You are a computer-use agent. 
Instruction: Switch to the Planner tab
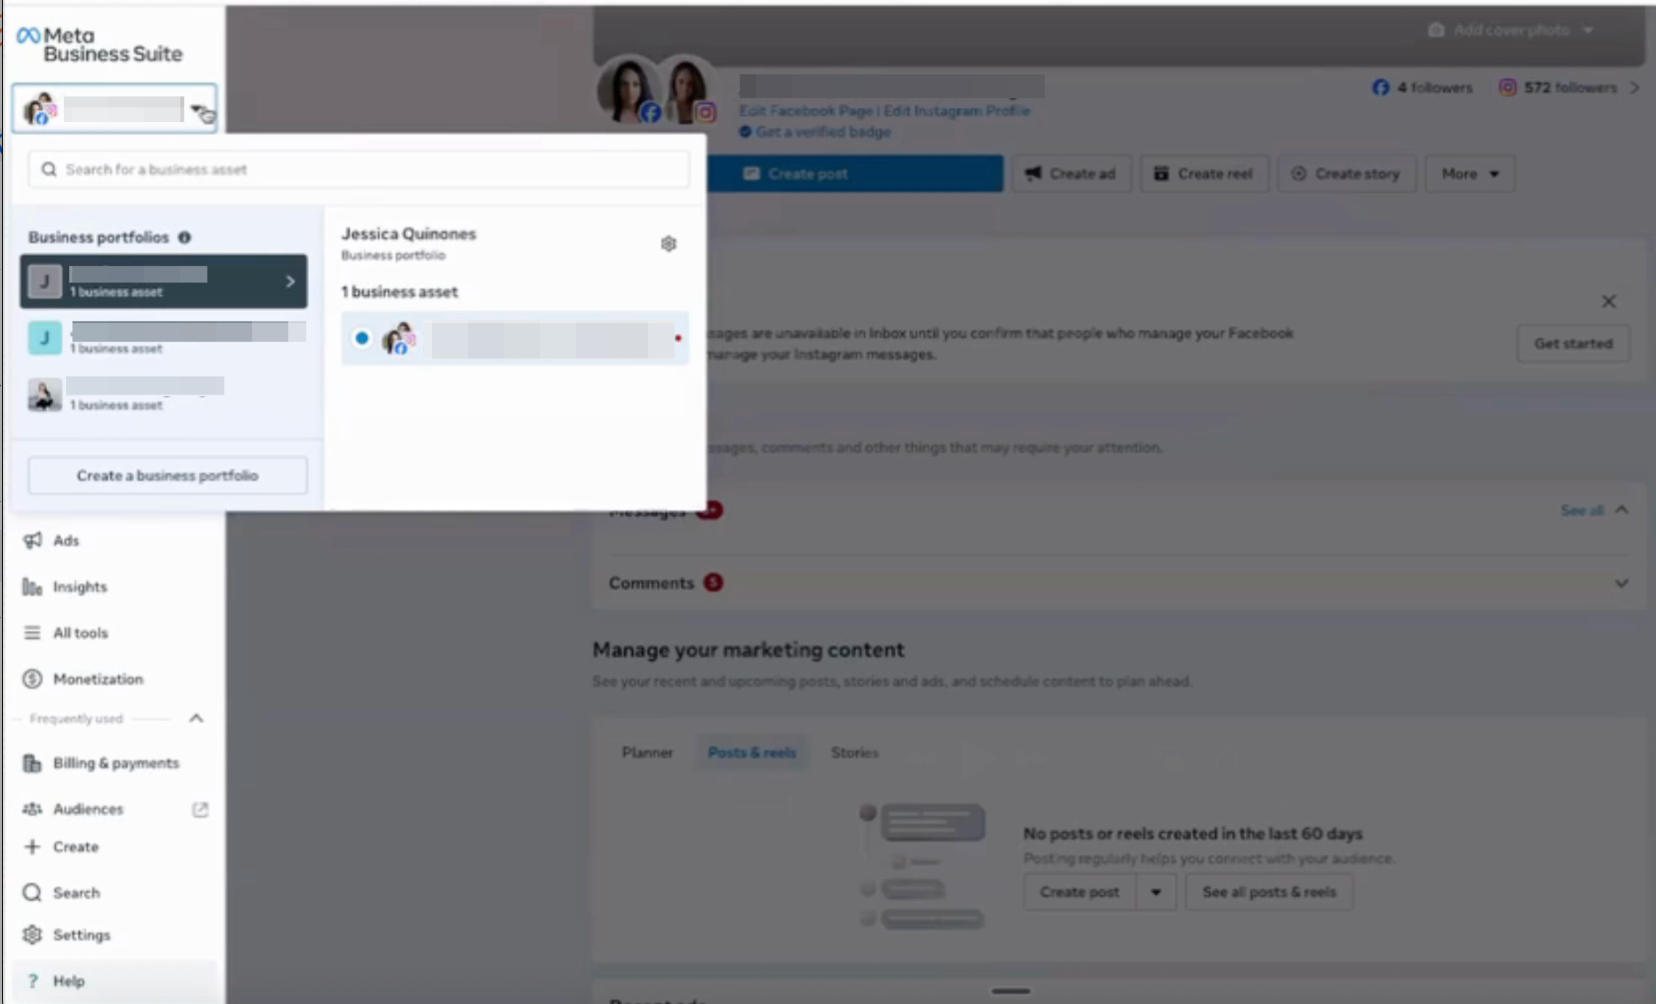click(647, 753)
